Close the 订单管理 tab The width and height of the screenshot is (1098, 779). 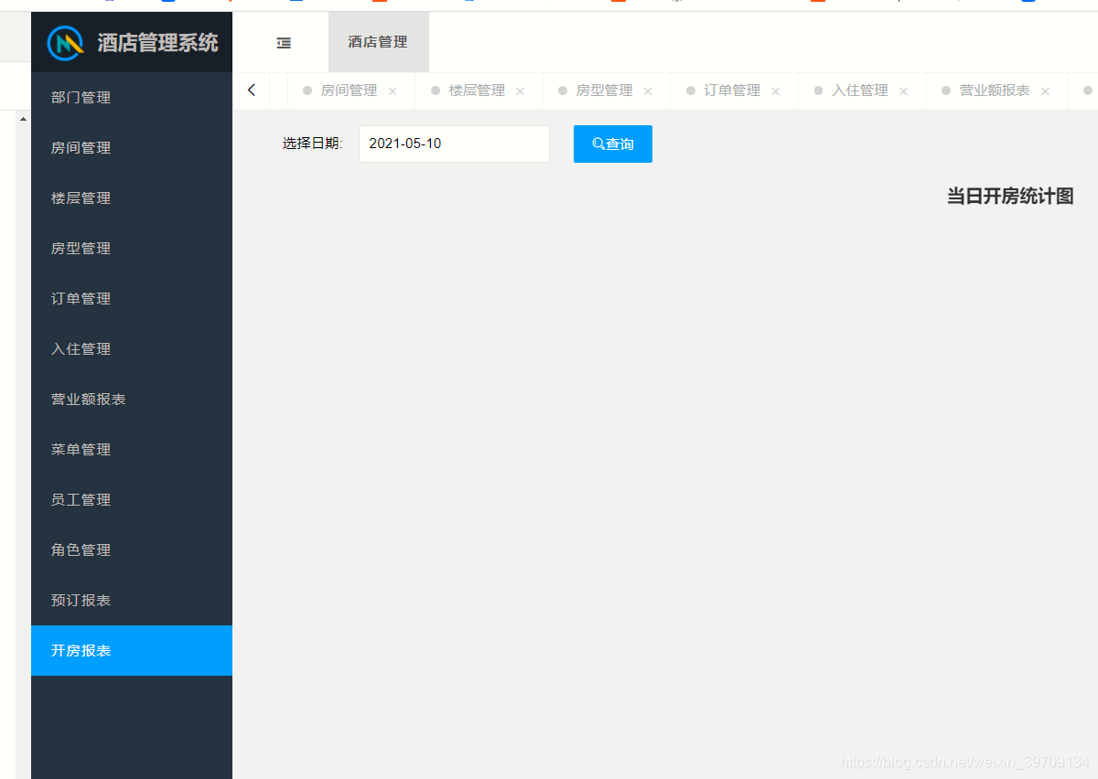point(775,91)
